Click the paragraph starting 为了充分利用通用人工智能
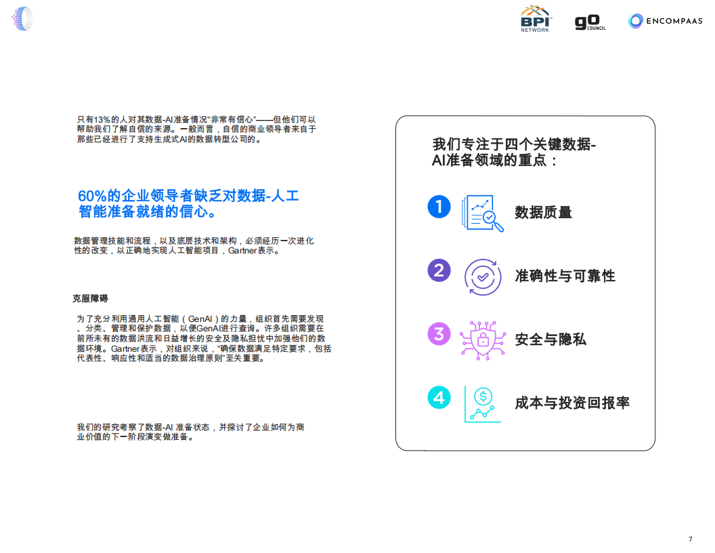This screenshot has height=553, width=715. click(x=203, y=338)
